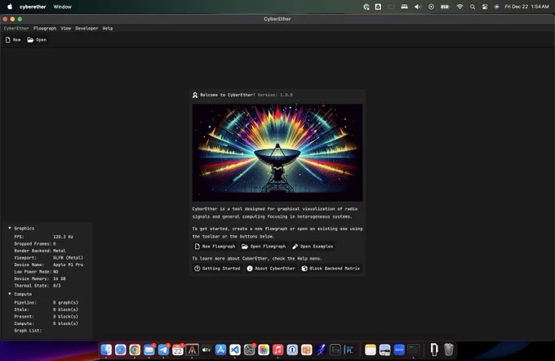Open Spotlight search in menu bar

[473, 7]
